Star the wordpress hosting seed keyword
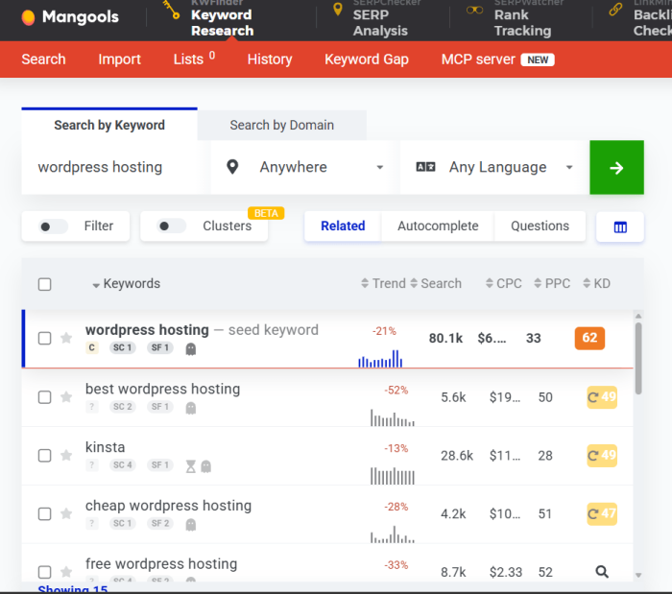 66,338
